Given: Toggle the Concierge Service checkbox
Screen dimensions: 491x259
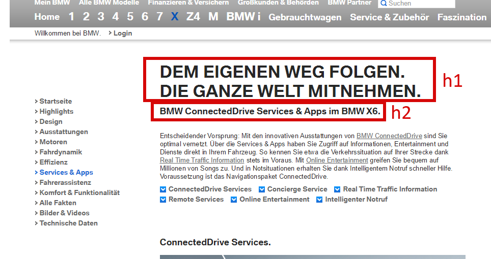Looking at the screenshot, I should pyautogui.click(x=262, y=189).
